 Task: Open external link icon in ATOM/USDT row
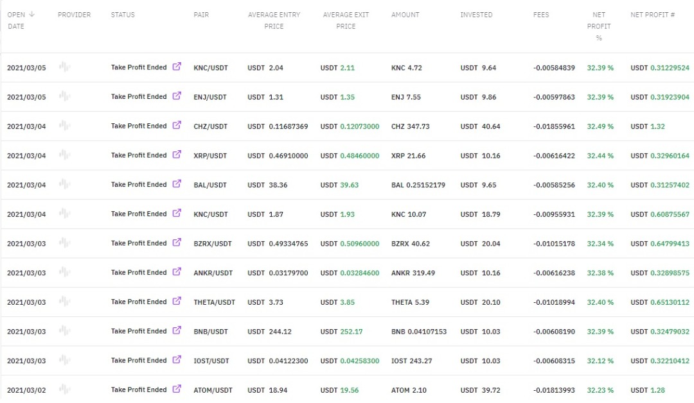177,390
